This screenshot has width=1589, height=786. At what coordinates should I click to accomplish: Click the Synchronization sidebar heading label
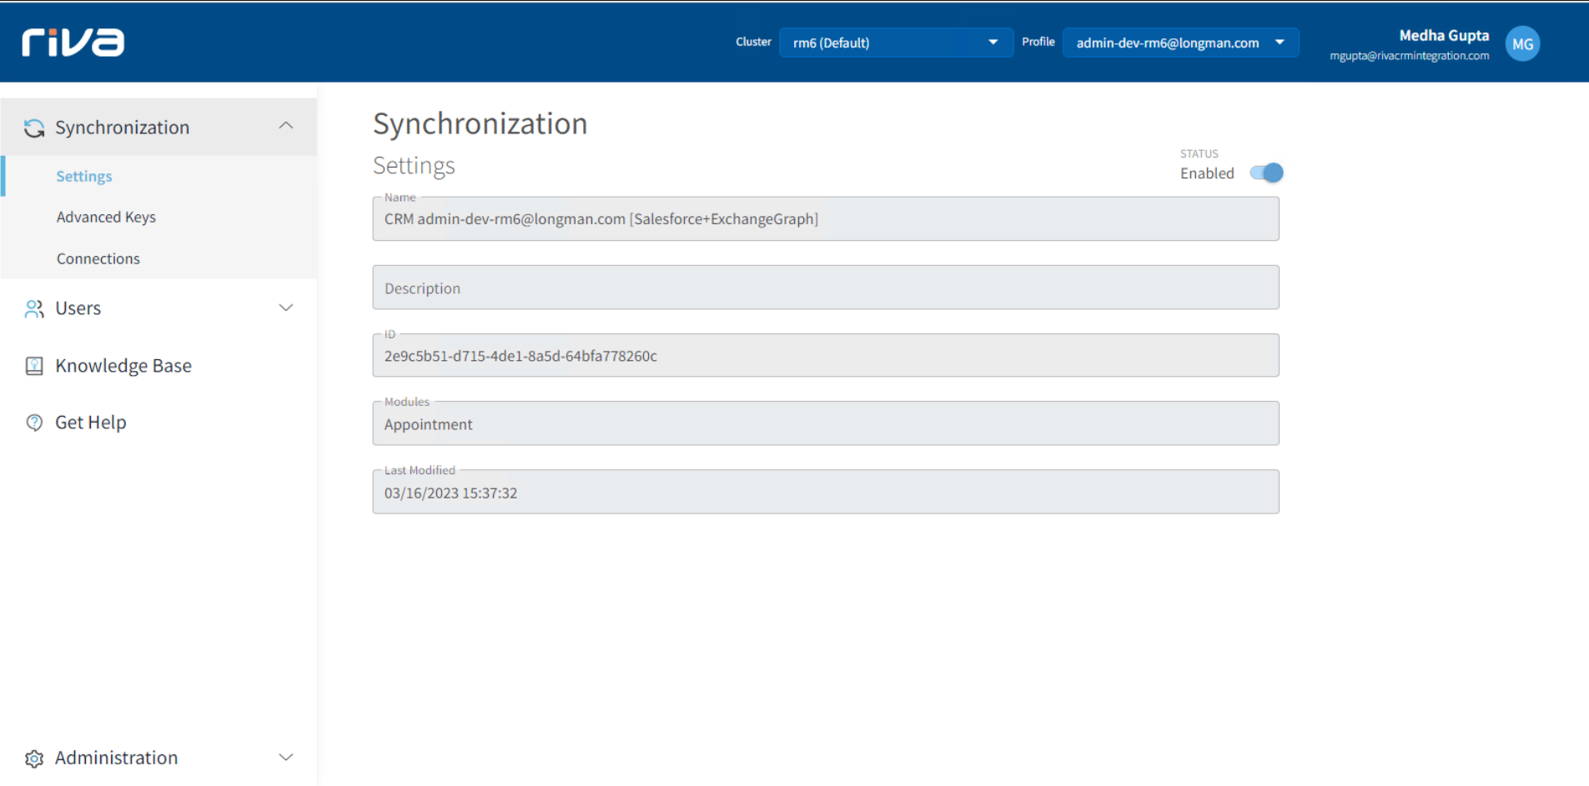click(123, 128)
